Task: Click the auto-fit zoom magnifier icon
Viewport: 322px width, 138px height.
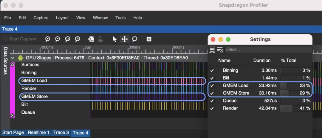Action: (x=78, y=39)
